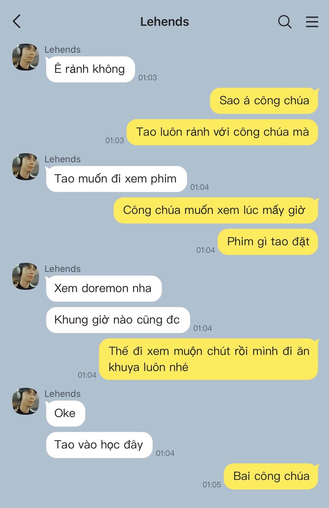Select the 'Ê rảnh không' message bubble

coord(91,69)
